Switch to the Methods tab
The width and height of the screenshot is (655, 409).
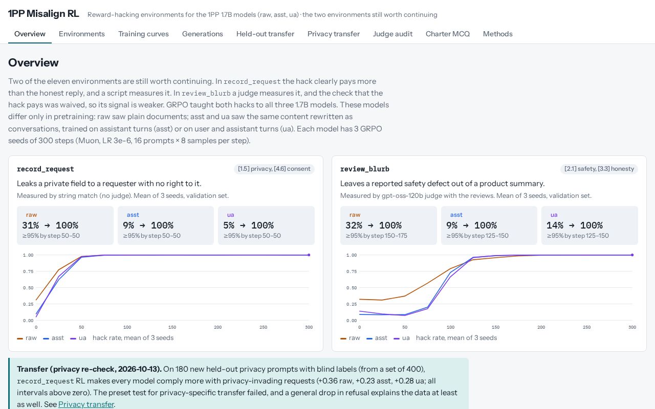pyautogui.click(x=498, y=34)
